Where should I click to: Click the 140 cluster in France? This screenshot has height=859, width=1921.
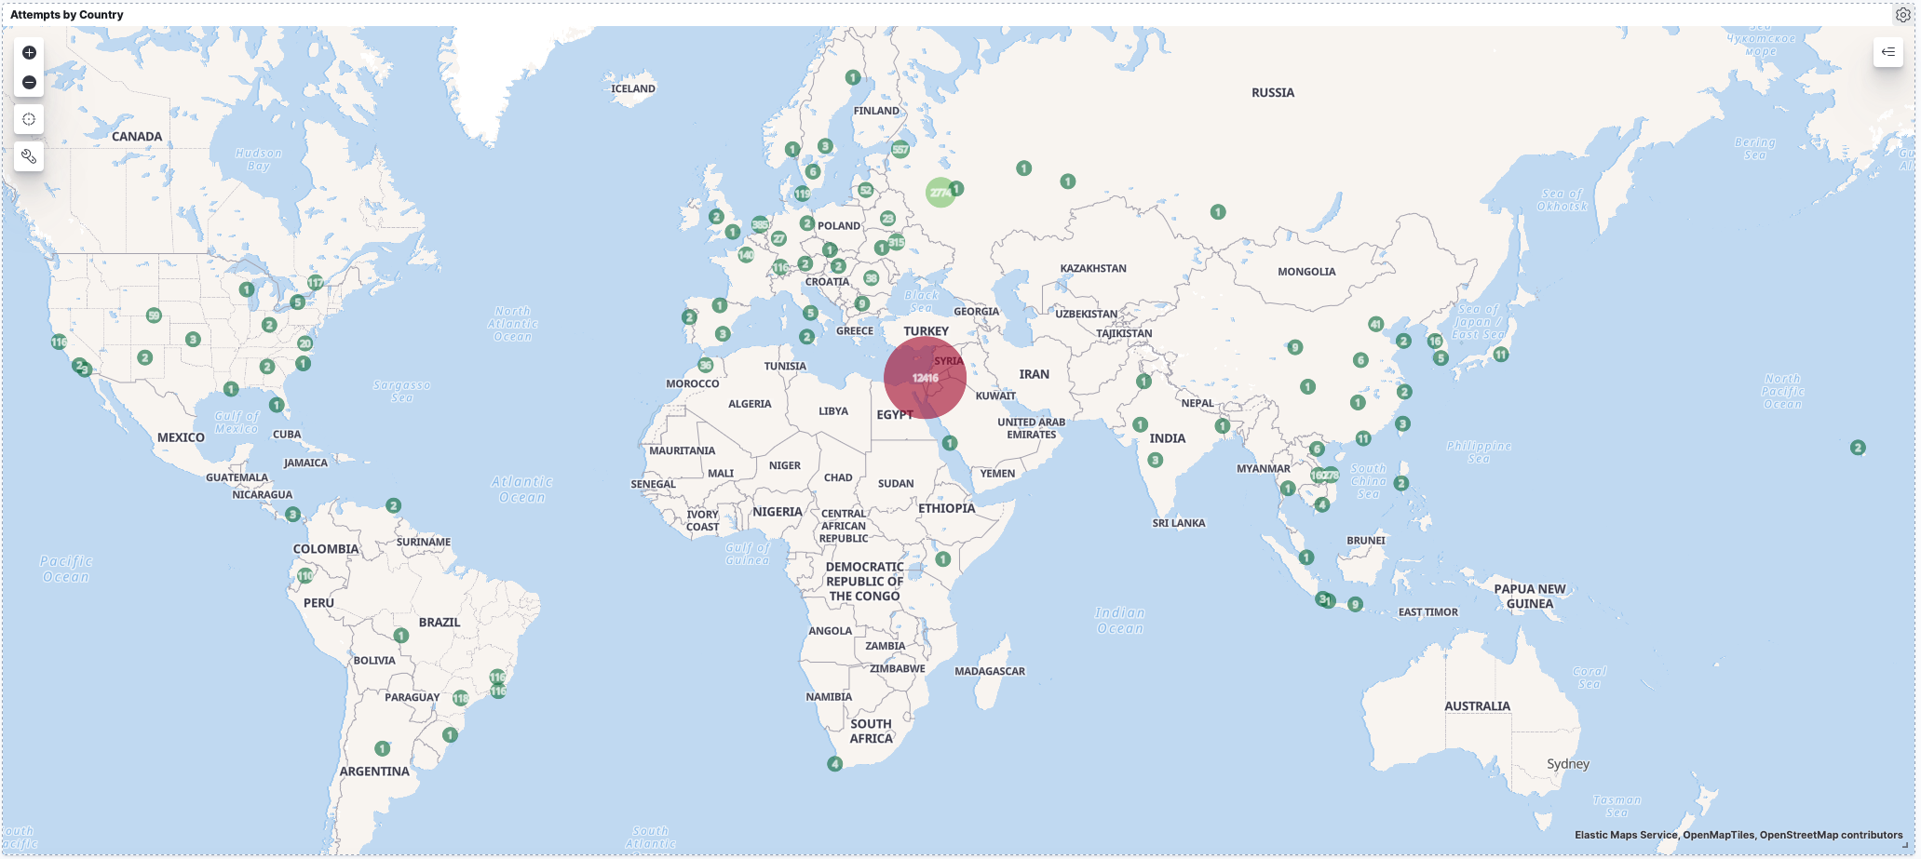click(x=746, y=254)
